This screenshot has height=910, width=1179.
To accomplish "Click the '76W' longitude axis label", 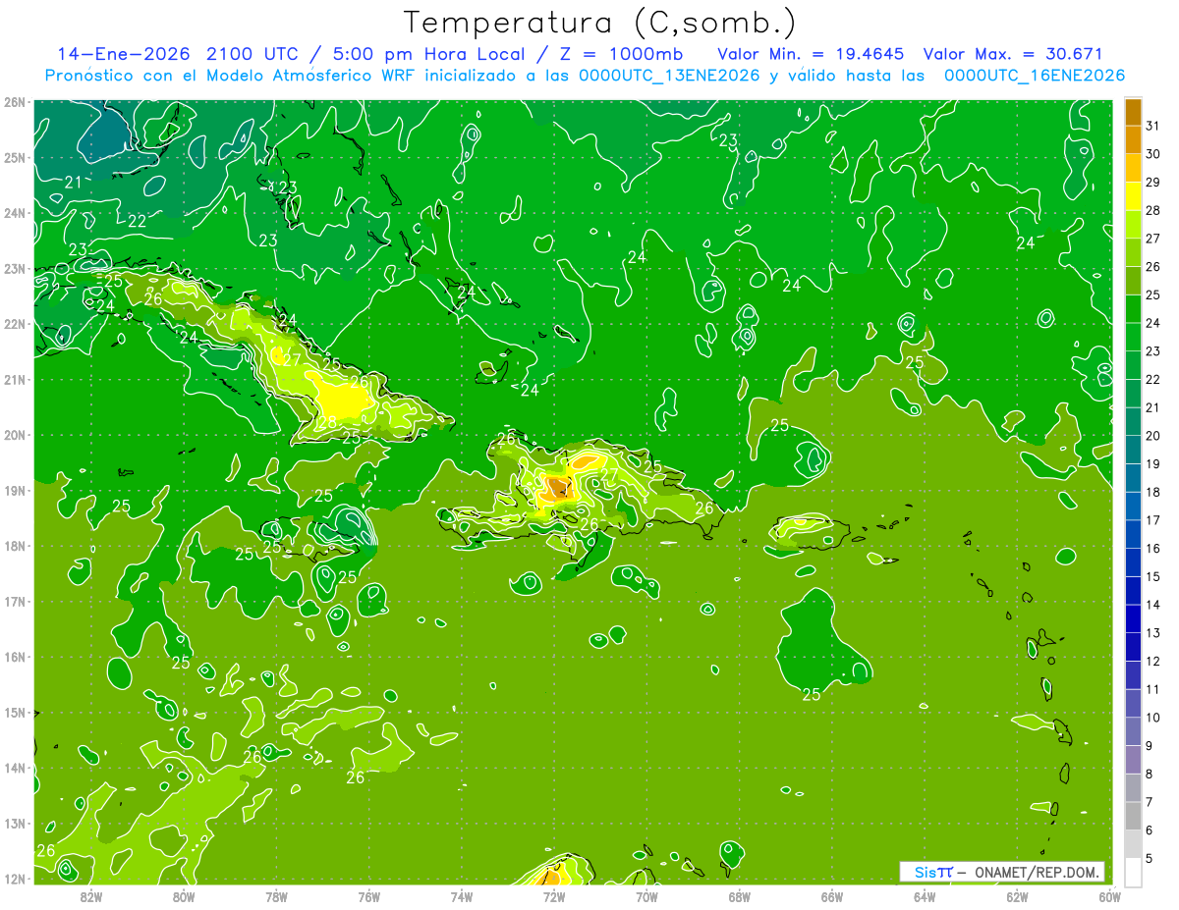I will 368,896.
